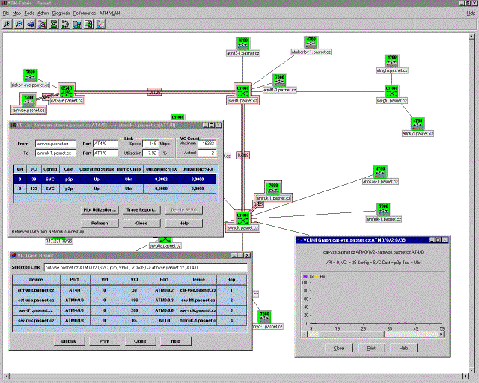479x383 pixels.
Task: Click the 0/288 link label on map
Action: pos(243,156)
